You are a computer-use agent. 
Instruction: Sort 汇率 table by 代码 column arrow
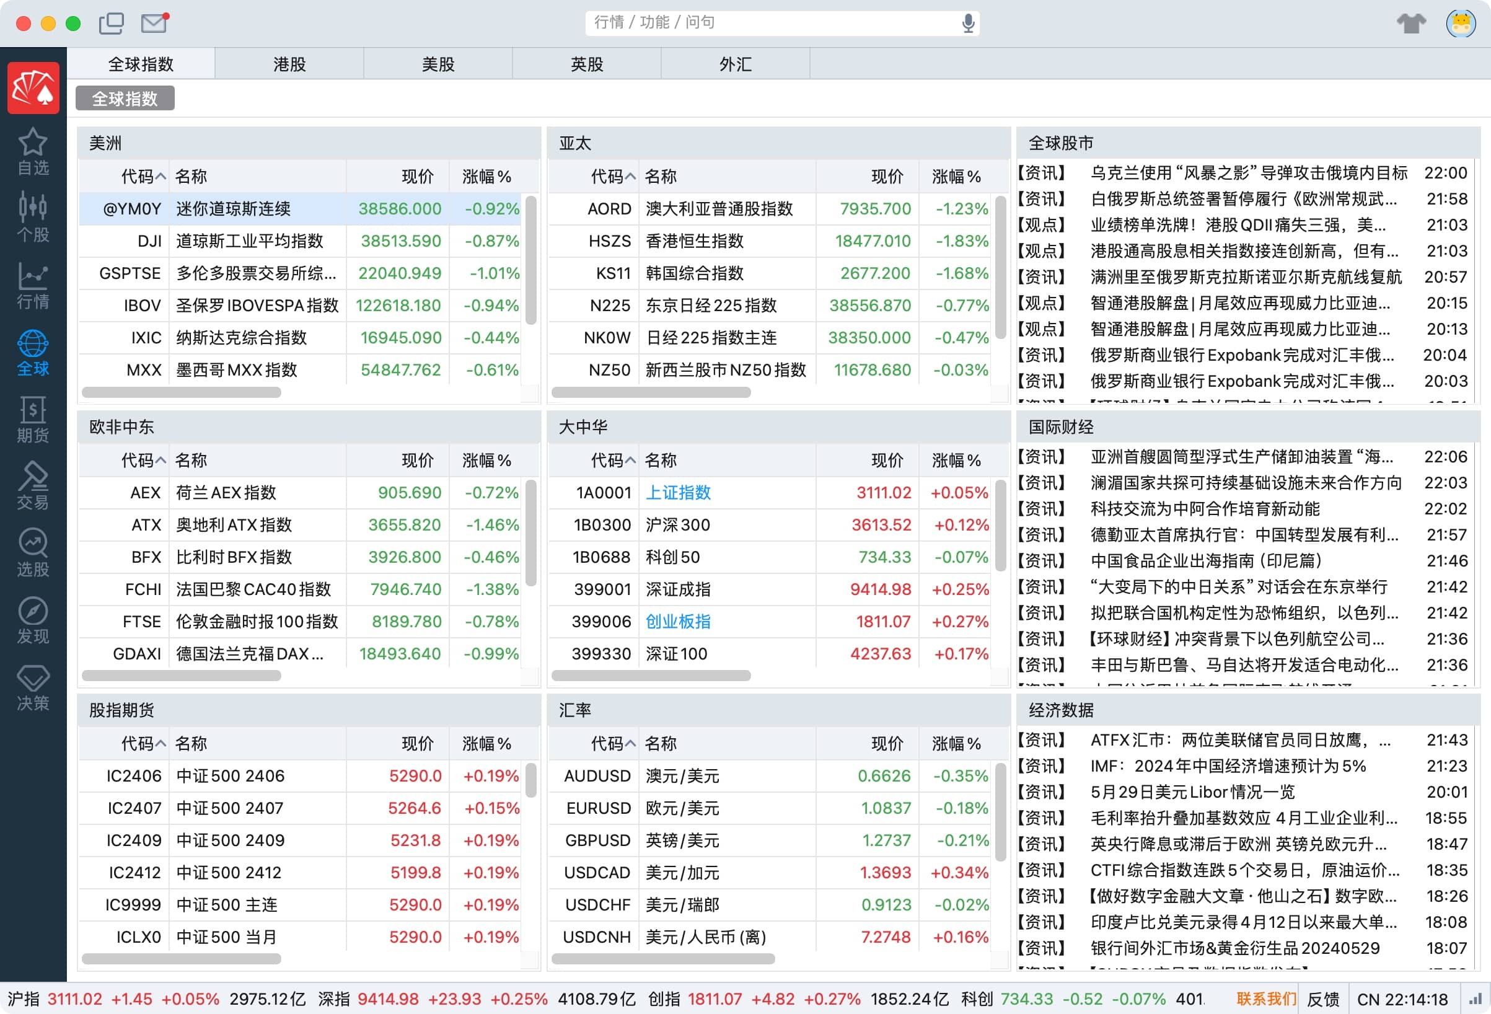(x=630, y=744)
